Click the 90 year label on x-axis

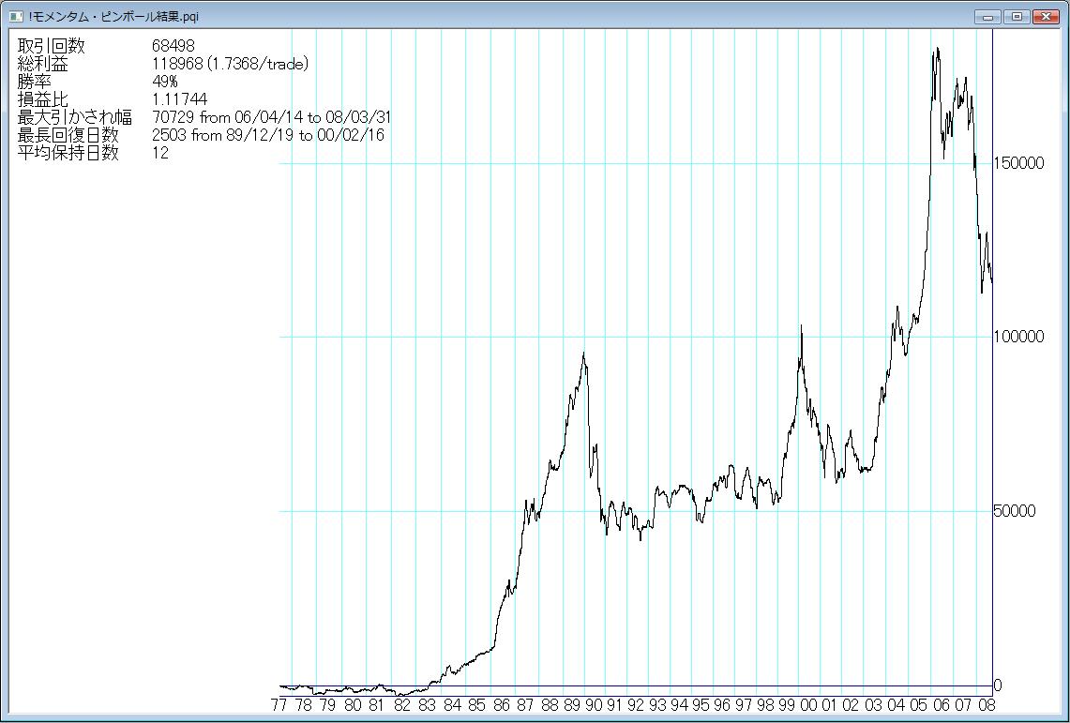point(594,705)
